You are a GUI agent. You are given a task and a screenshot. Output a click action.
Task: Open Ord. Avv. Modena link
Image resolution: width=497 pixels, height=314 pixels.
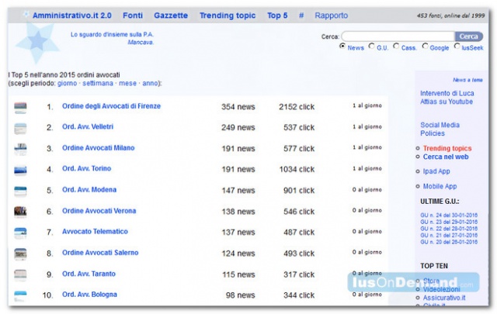(x=89, y=190)
